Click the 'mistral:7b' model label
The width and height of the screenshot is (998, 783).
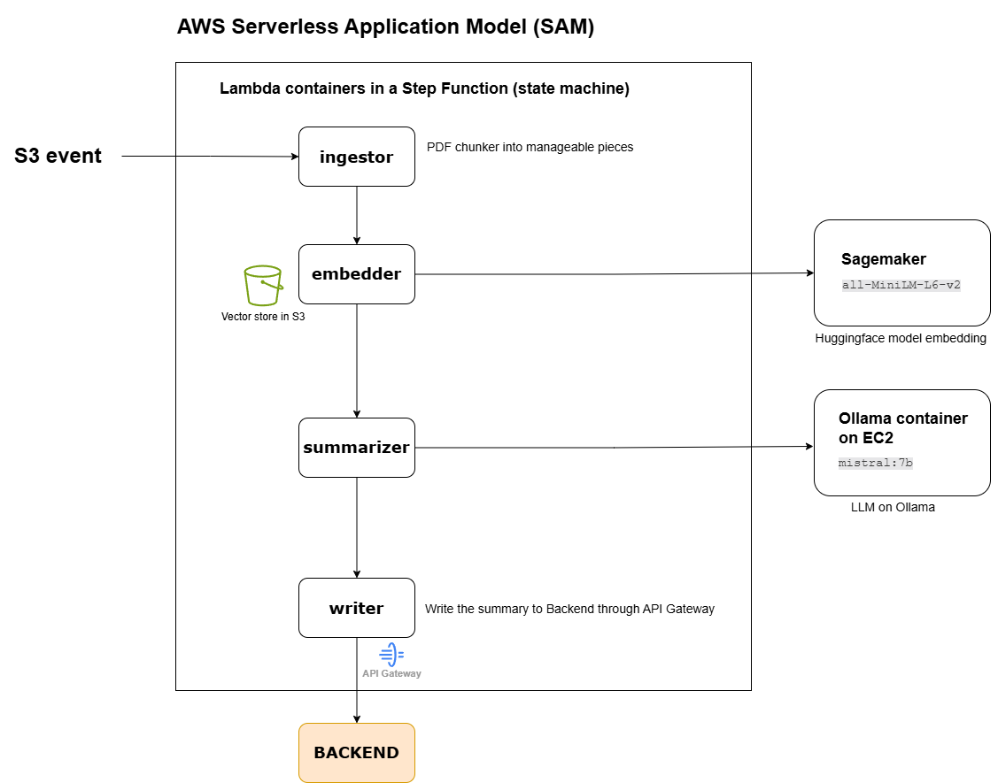tap(875, 463)
